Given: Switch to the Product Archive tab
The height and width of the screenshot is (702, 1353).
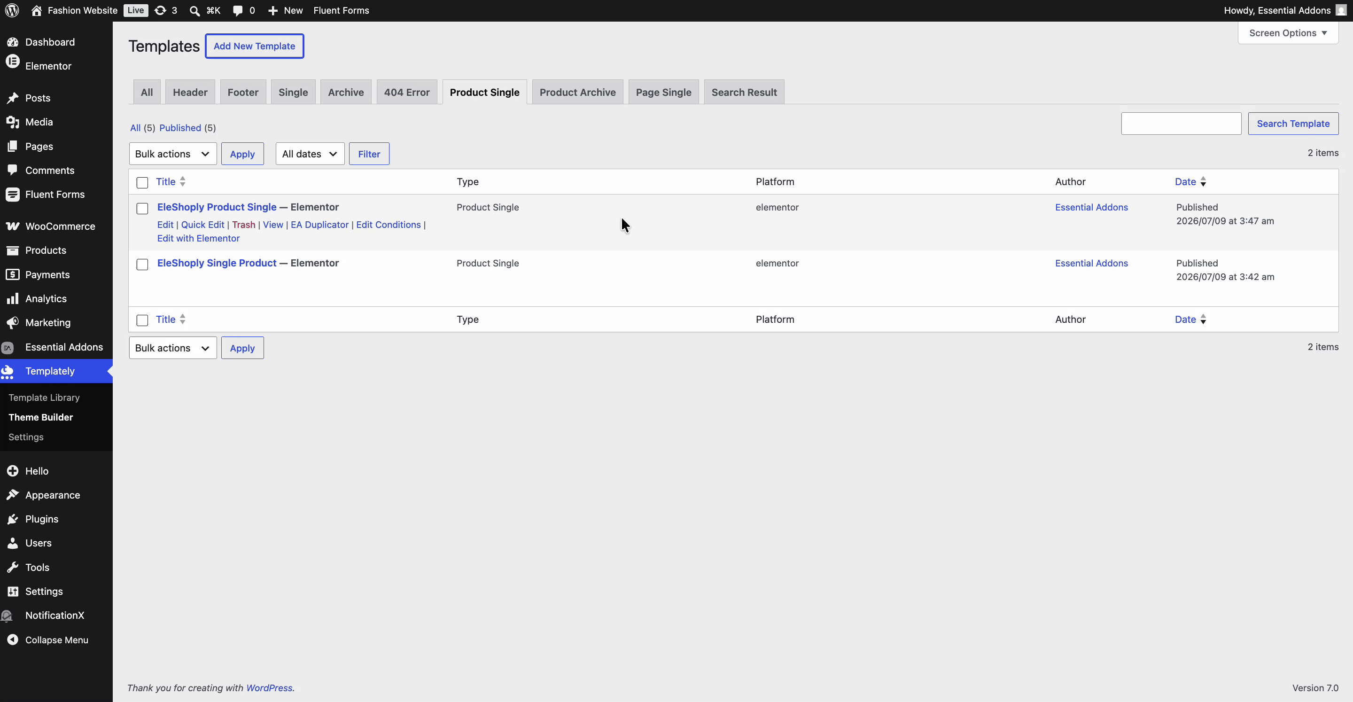Looking at the screenshot, I should [578, 92].
